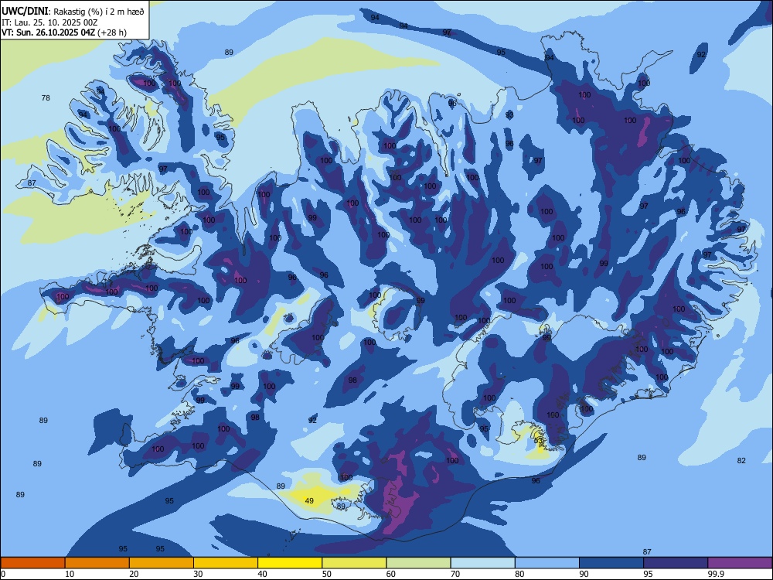The width and height of the screenshot is (773, 580).
Task: Click the bright yellow 40–50 legend swatch
Action: 290,563
